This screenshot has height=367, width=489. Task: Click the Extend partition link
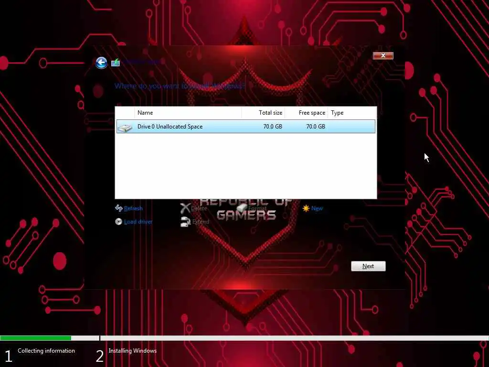pyautogui.click(x=201, y=222)
